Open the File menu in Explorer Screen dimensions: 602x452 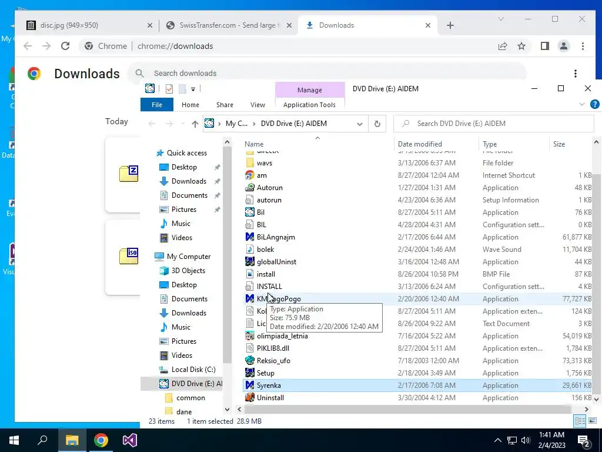click(156, 105)
